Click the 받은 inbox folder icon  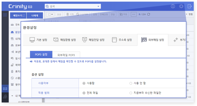(12, 32)
